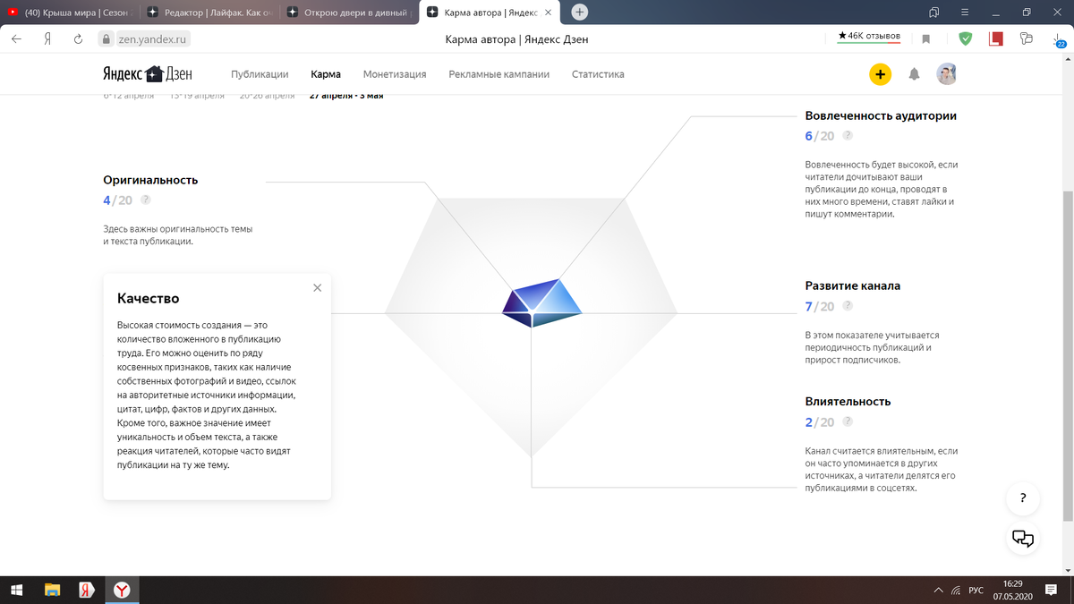Open the browser hamburger menu
Viewport: 1074px width, 604px height.
pos(964,12)
